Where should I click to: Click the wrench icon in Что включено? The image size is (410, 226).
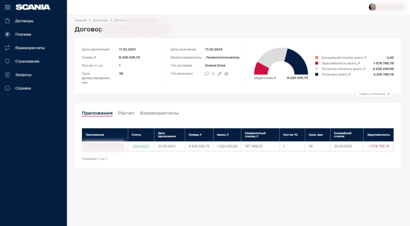click(220, 74)
